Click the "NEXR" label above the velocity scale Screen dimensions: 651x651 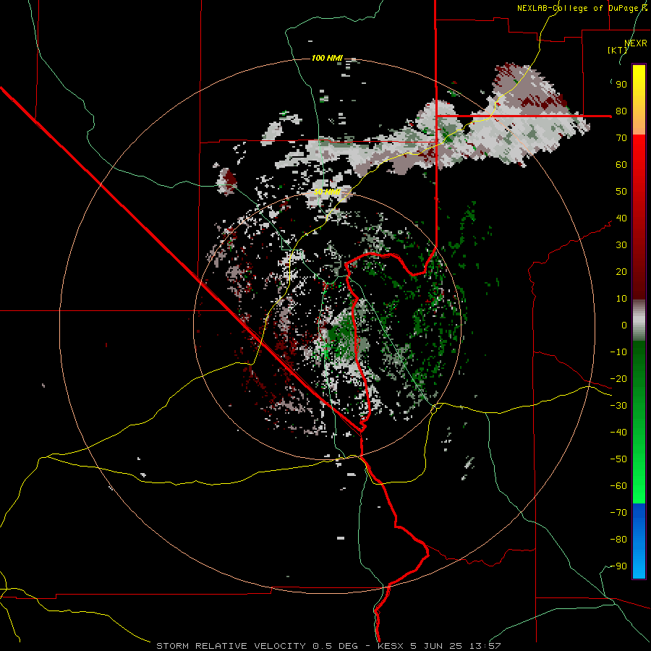636,43
